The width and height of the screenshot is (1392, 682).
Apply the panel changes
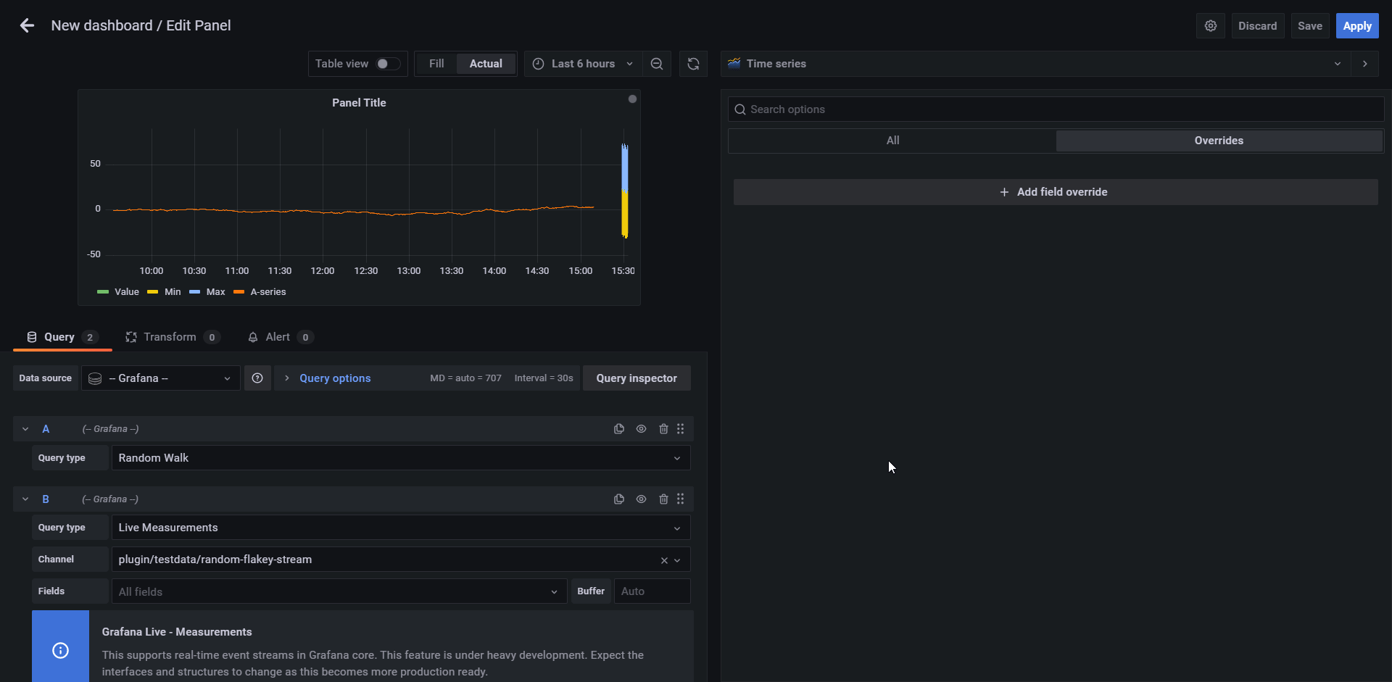click(1357, 25)
